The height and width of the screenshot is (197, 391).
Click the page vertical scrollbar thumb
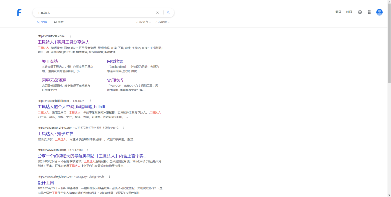tap(389, 44)
